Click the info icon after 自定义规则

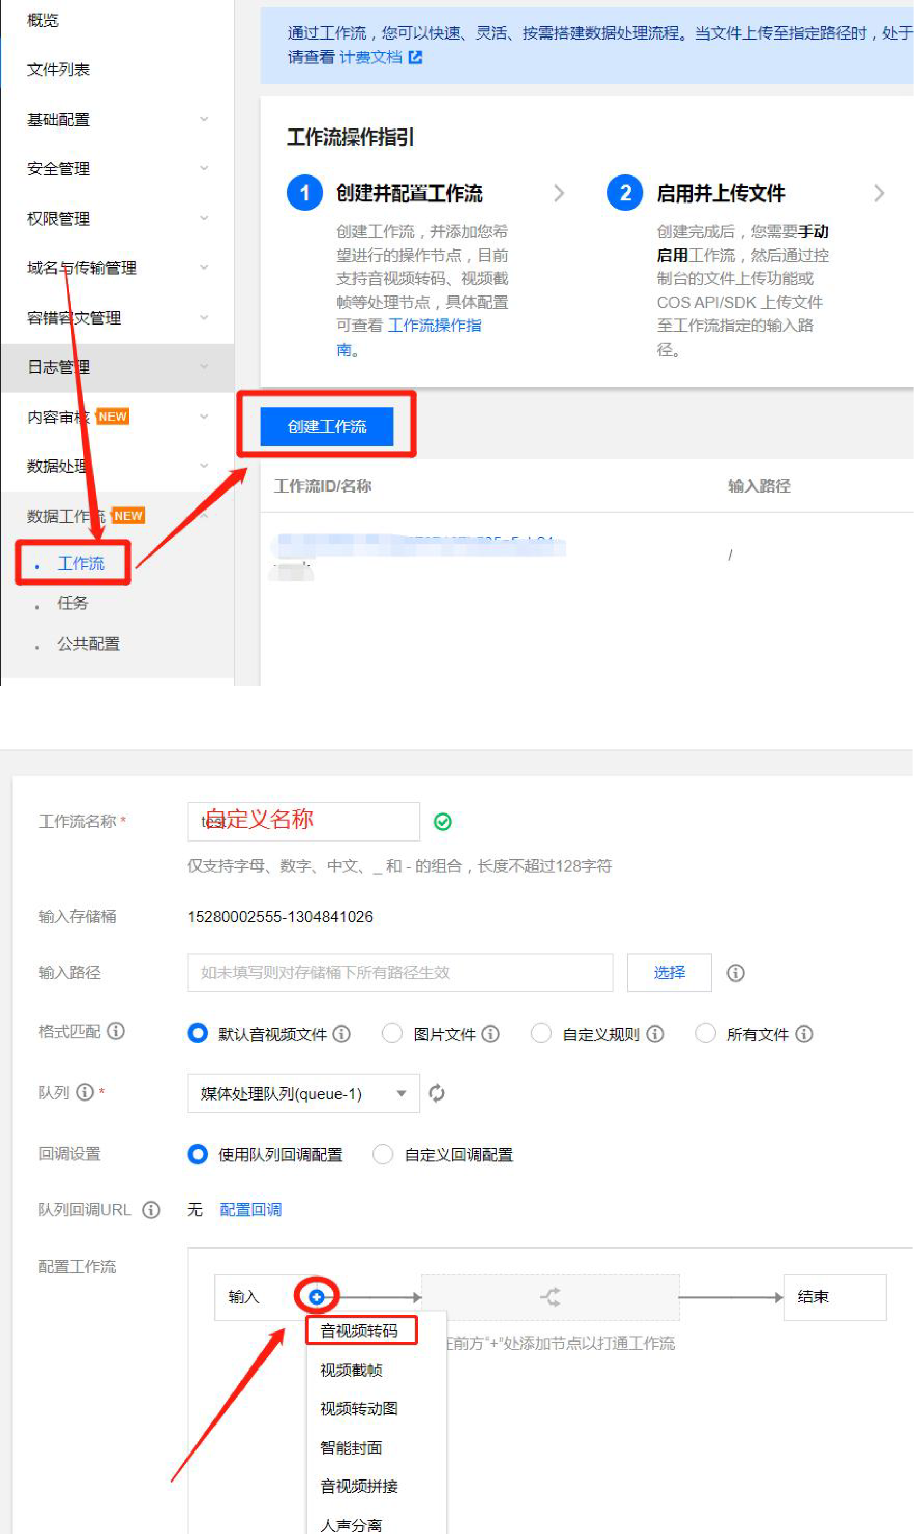[655, 1034]
